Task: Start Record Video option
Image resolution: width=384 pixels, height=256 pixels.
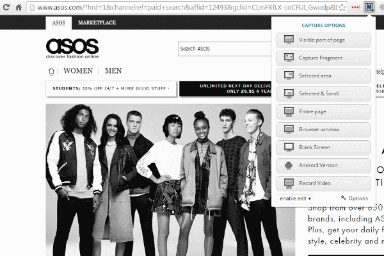Action: (323, 183)
